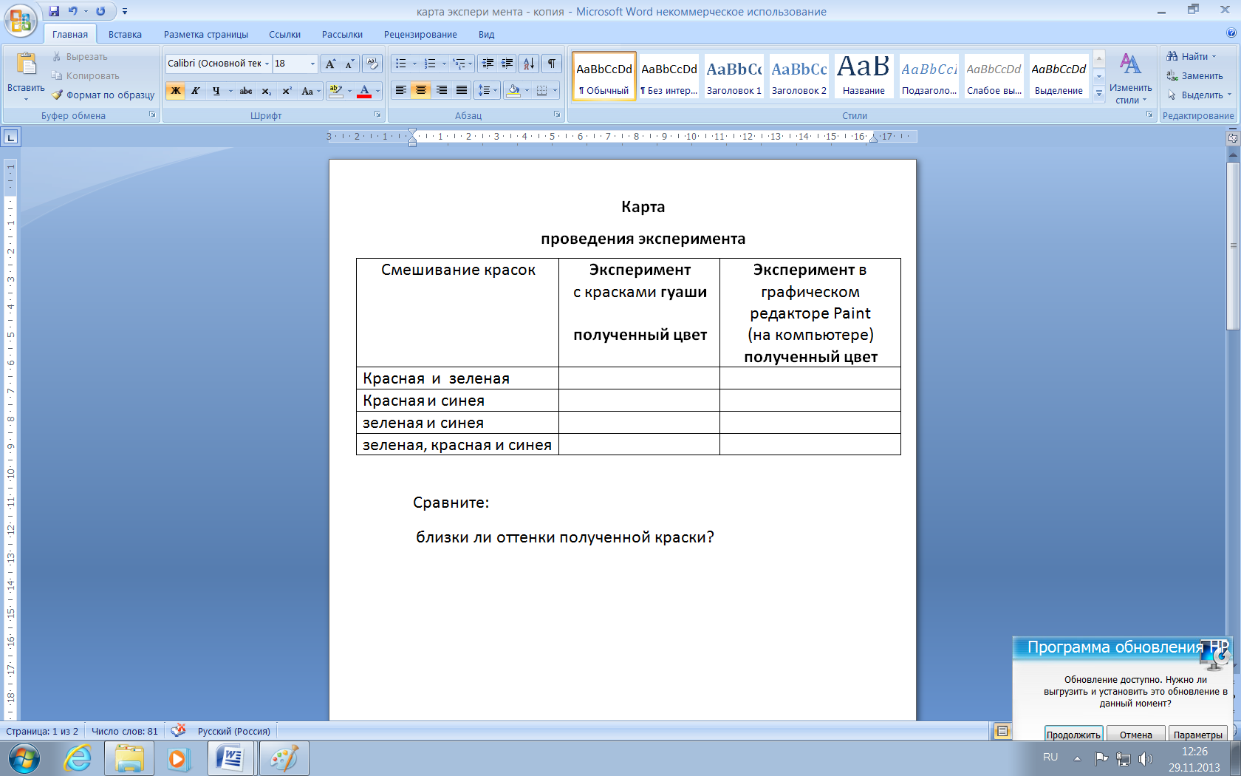Open the Разметка страницы tab

click(205, 34)
